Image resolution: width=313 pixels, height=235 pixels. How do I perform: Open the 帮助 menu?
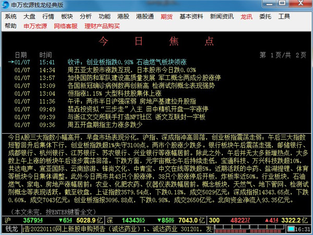10,26
